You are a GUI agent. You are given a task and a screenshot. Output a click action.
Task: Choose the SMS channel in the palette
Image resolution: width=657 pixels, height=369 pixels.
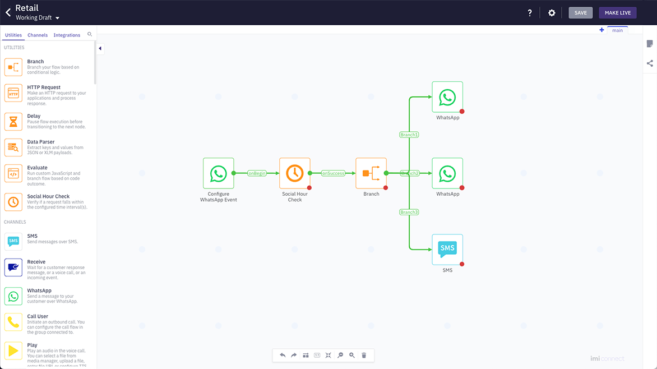tap(47, 241)
